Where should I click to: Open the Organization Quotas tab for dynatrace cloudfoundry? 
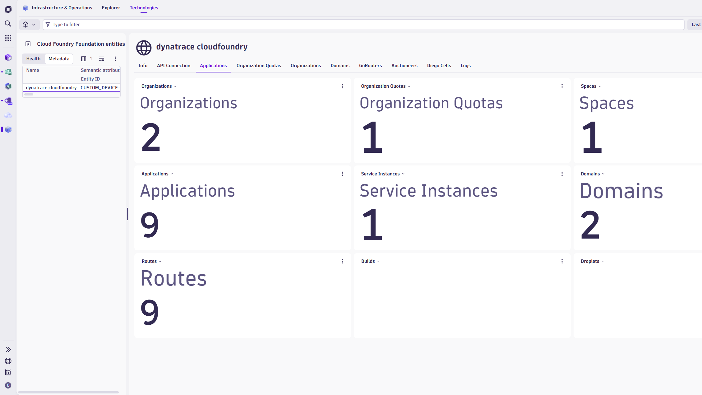[x=259, y=66]
